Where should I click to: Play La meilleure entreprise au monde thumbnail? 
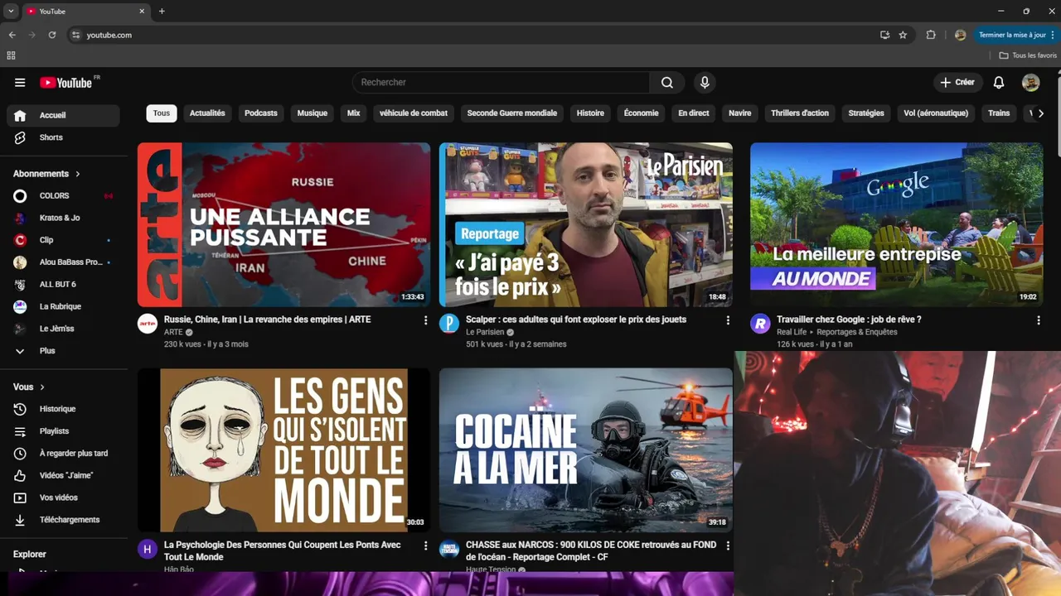(x=897, y=224)
